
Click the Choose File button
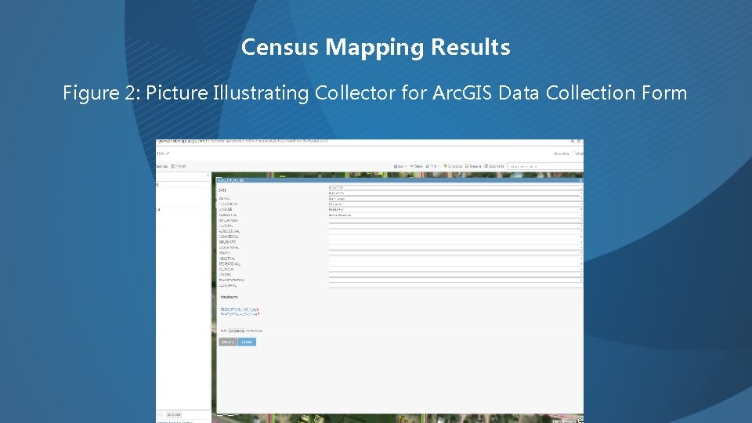tap(237, 331)
